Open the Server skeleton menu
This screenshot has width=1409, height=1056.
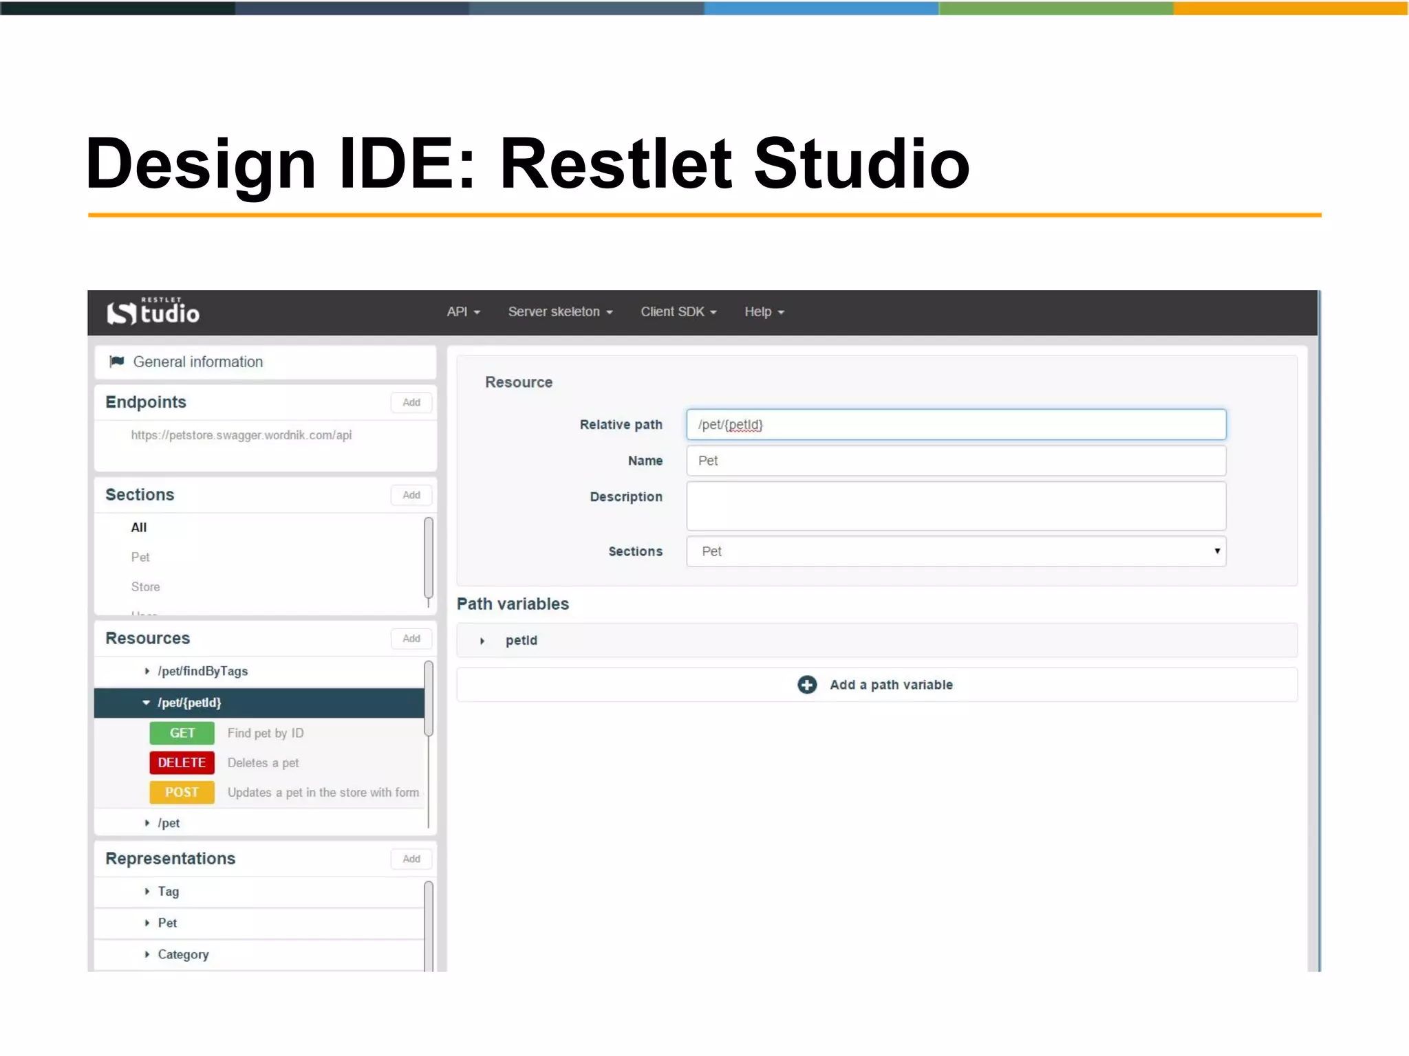click(x=560, y=312)
